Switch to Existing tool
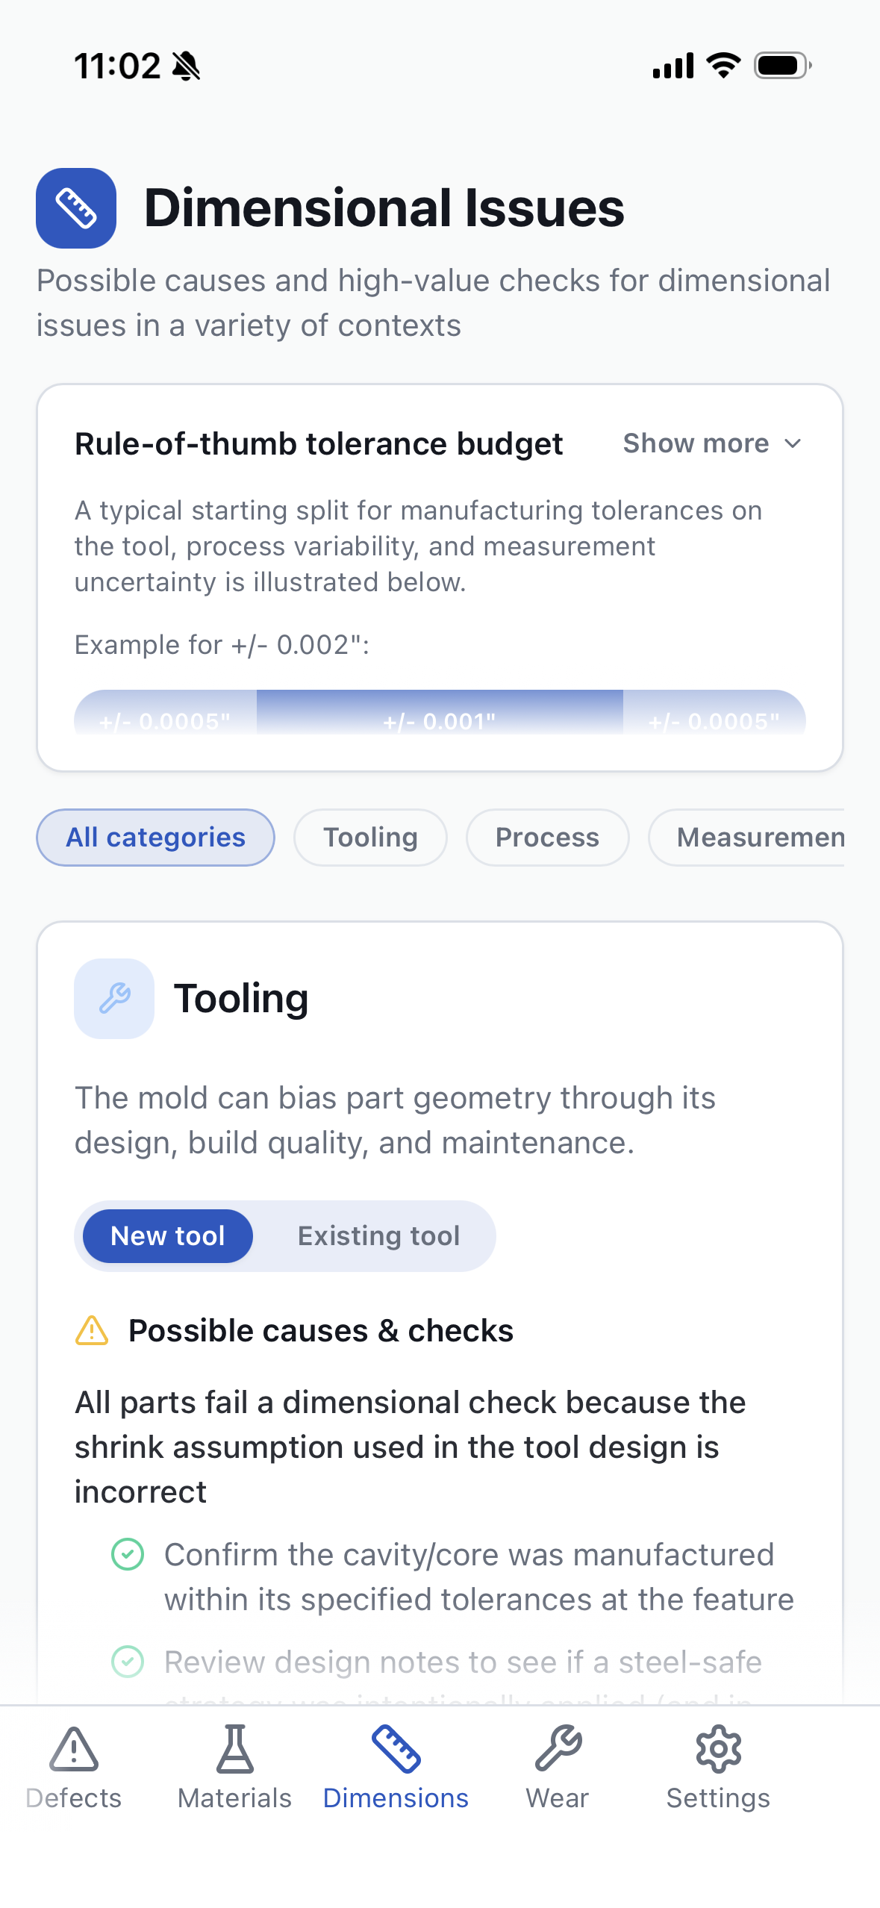 coord(378,1235)
